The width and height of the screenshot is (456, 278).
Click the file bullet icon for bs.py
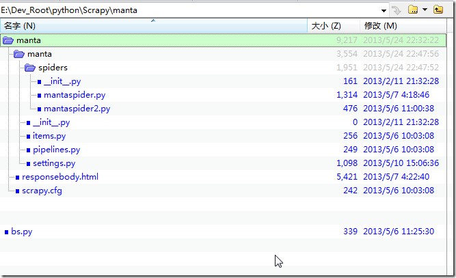(x=6, y=232)
